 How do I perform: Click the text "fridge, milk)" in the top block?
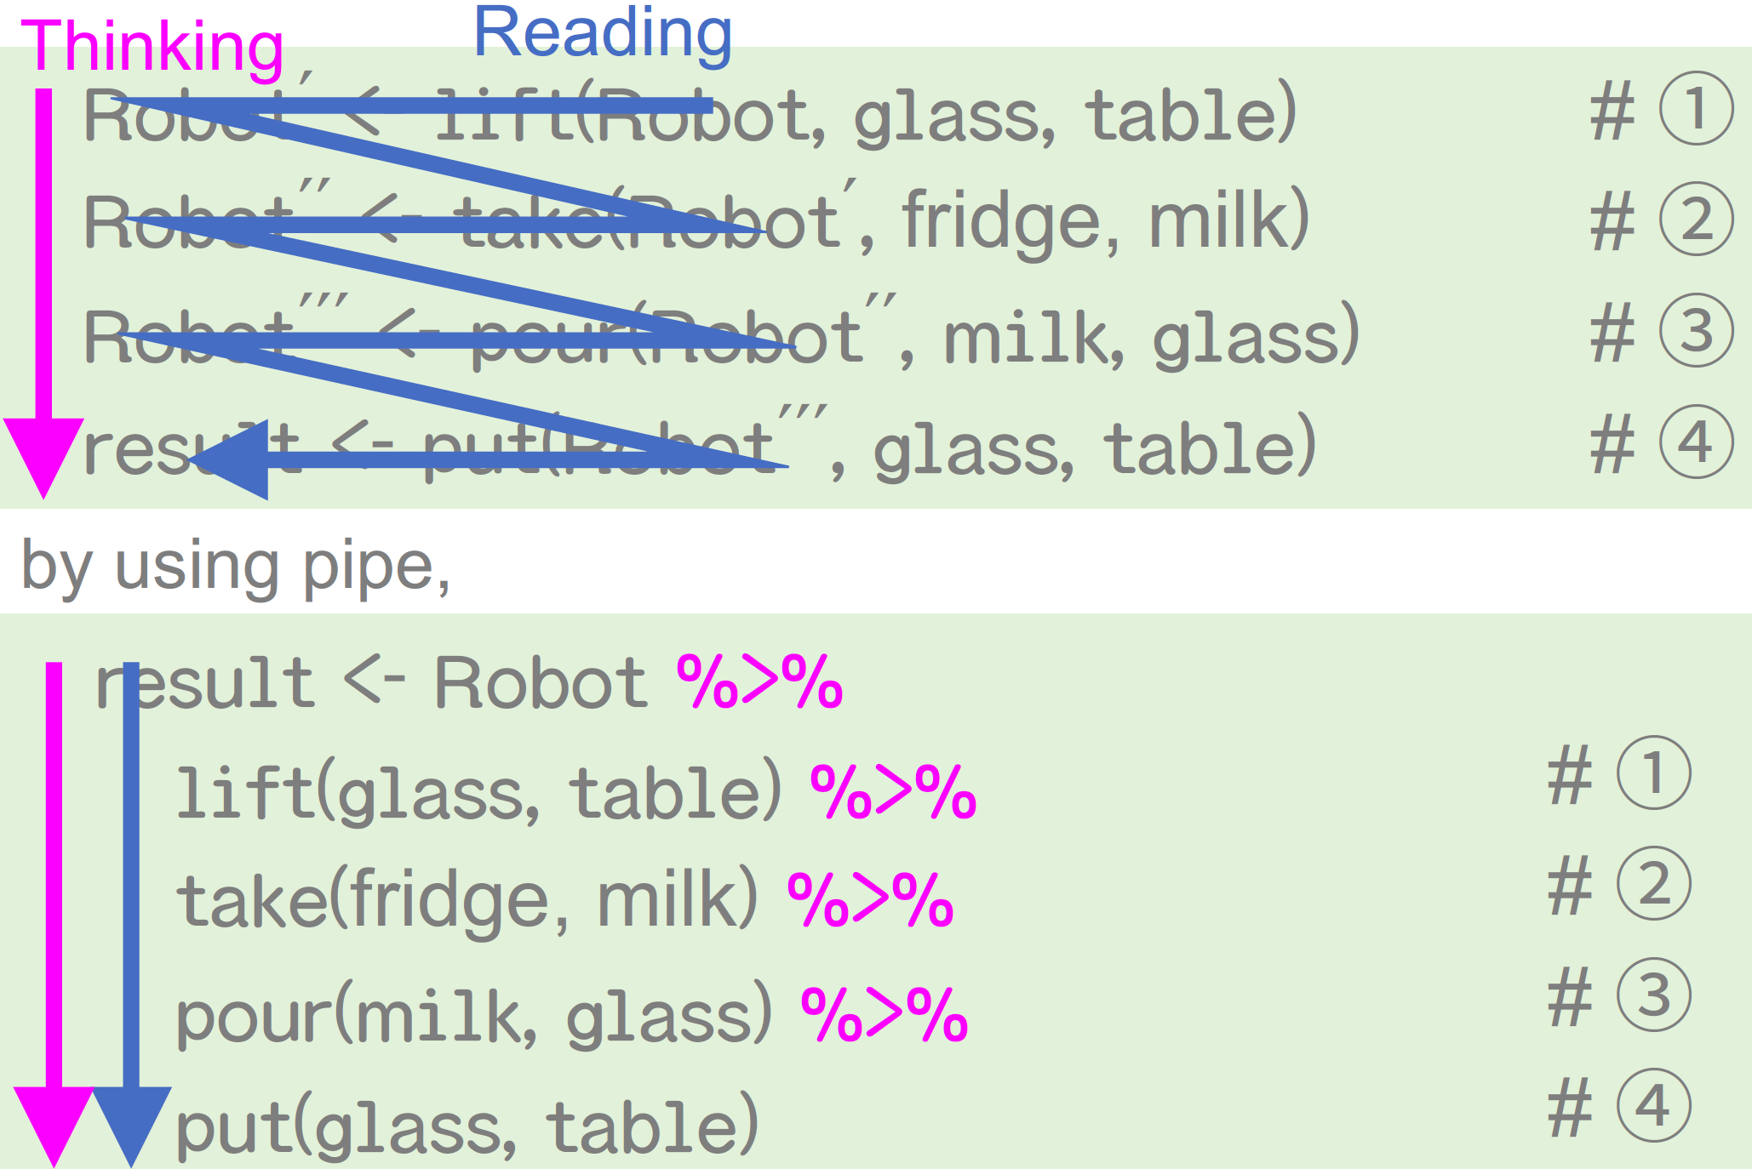[1104, 221]
